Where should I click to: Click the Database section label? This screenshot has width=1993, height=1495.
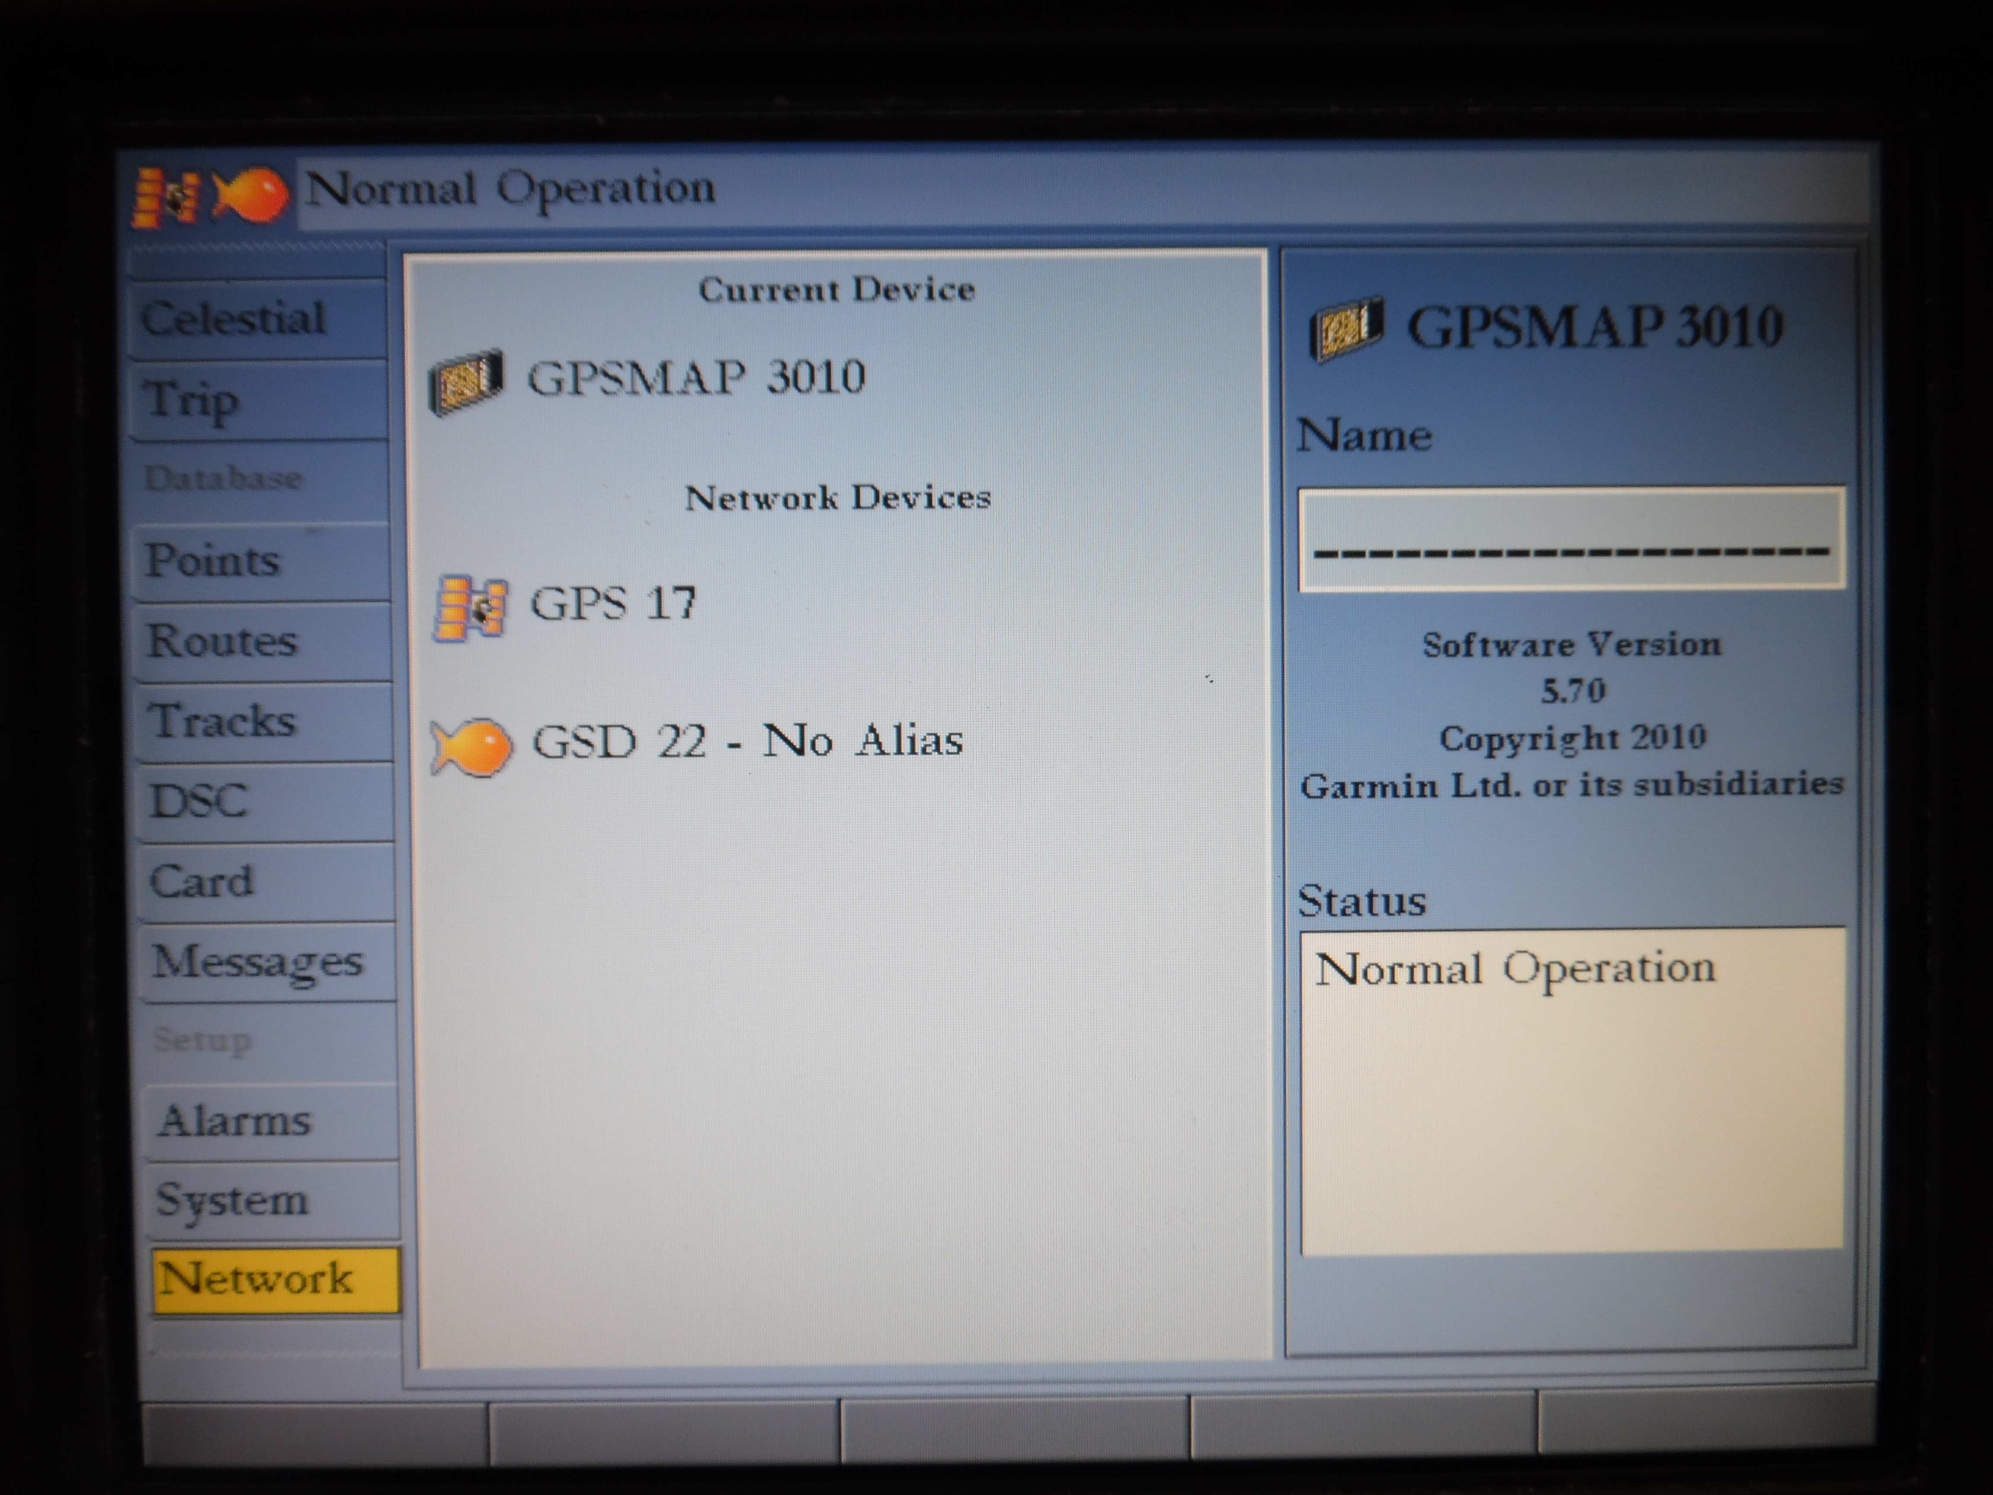224,478
